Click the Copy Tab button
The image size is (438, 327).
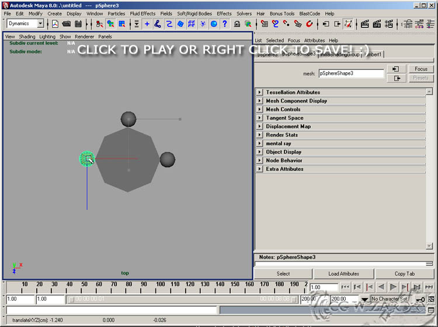click(x=404, y=273)
